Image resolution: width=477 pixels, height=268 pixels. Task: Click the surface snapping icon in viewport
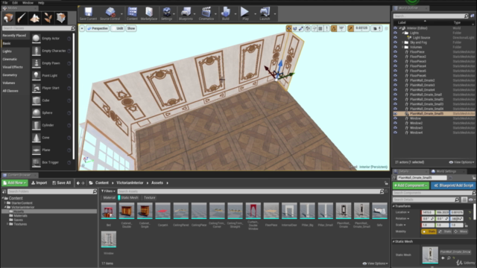[x=315, y=28]
